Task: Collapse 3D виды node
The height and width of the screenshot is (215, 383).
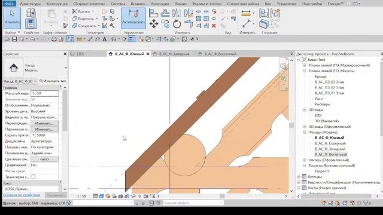Action: point(305,110)
